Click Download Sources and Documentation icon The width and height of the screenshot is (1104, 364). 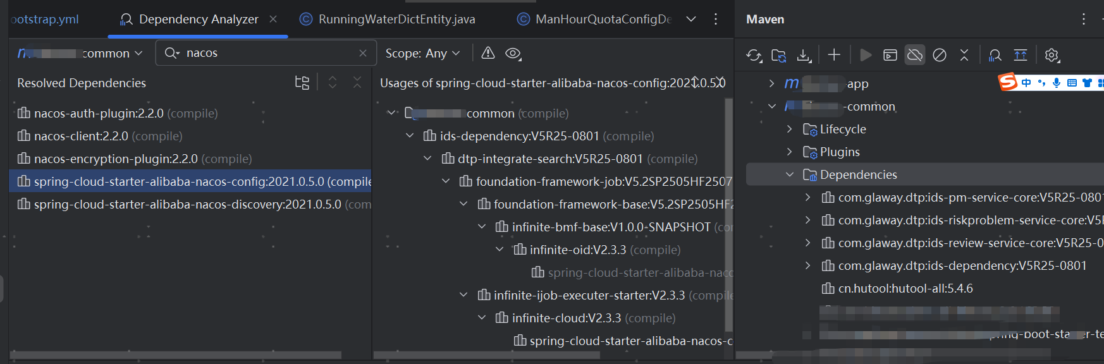coord(804,56)
